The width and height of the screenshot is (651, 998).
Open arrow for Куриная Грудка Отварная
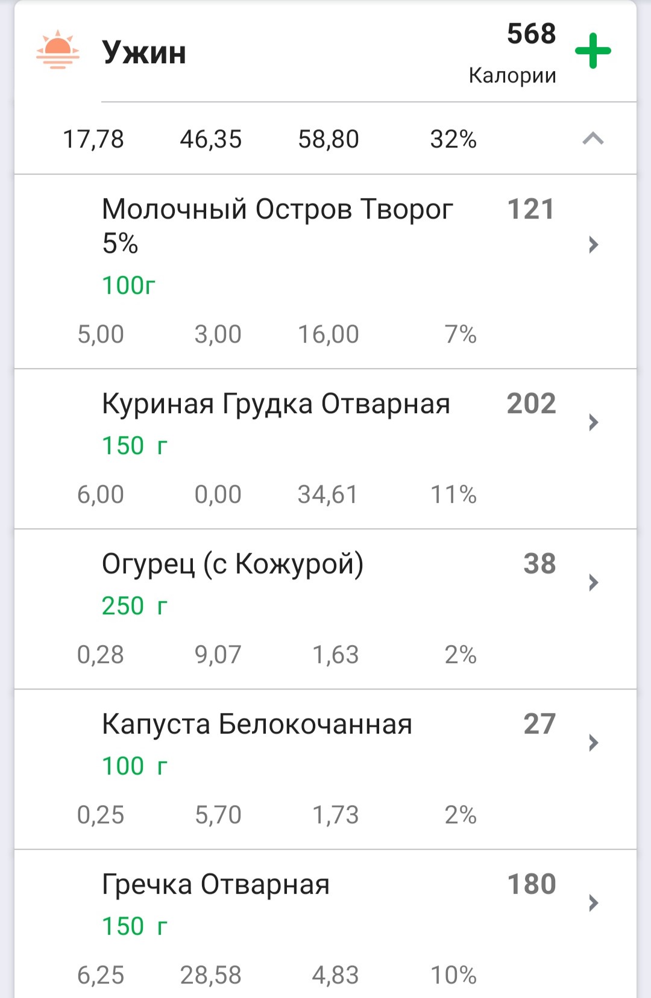click(593, 422)
